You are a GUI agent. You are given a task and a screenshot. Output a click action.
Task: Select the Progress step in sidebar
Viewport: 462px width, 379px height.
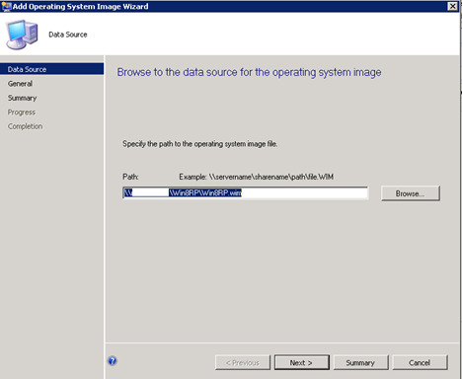tap(22, 113)
